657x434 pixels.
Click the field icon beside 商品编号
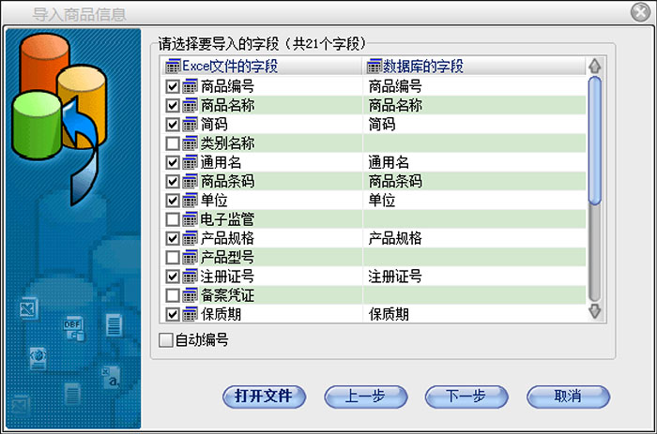(190, 86)
